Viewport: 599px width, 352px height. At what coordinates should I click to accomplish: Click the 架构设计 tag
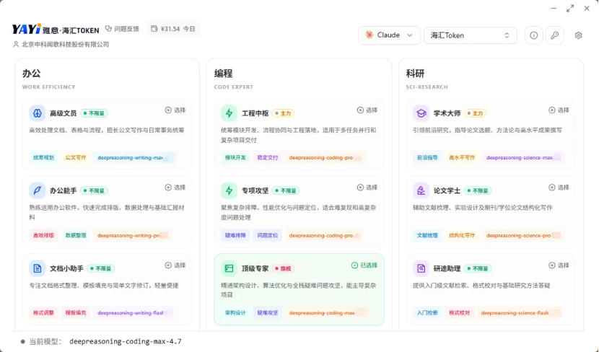pos(235,312)
